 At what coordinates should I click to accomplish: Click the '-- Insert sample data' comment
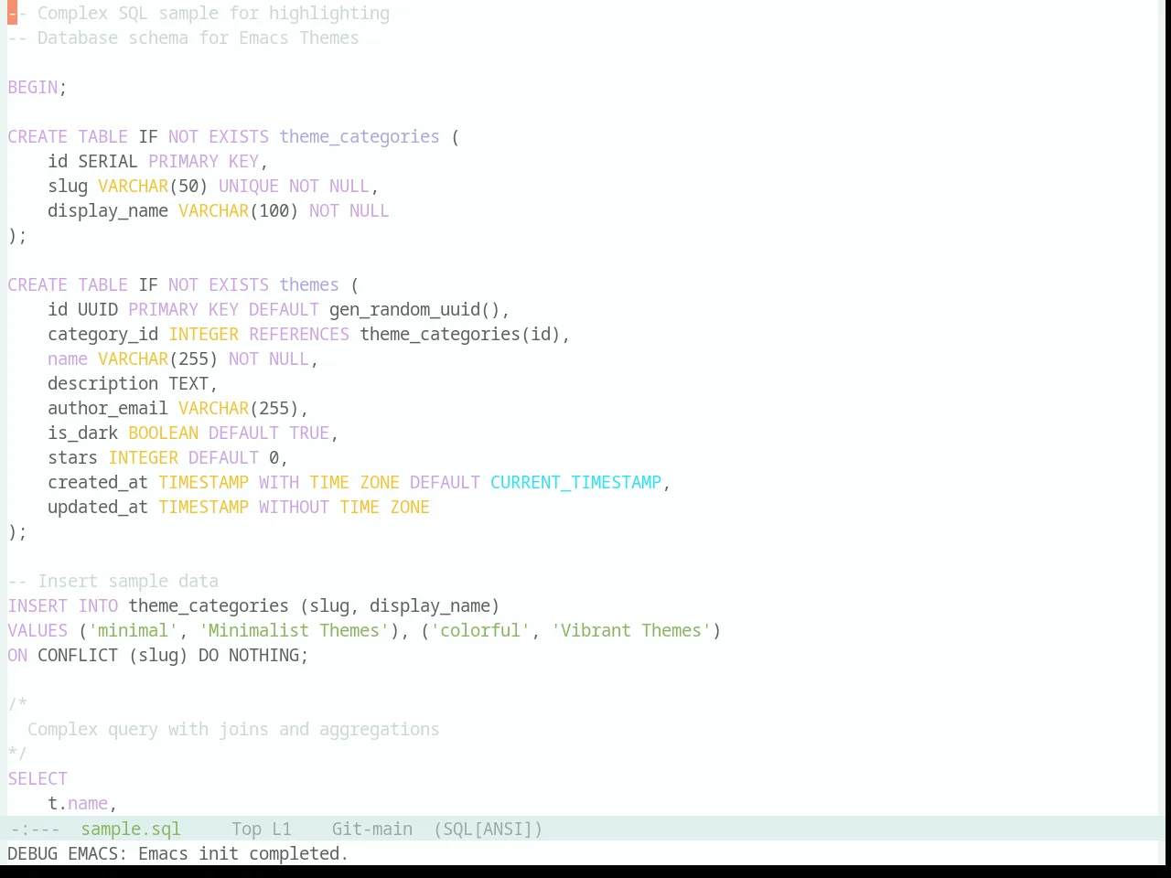point(113,581)
